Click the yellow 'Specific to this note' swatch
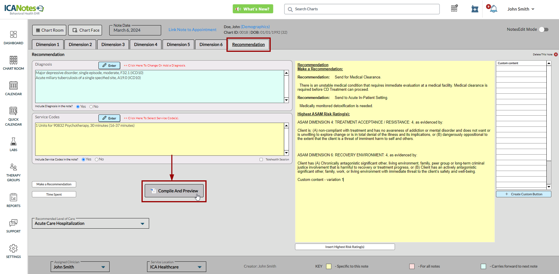 [x=329, y=266]
